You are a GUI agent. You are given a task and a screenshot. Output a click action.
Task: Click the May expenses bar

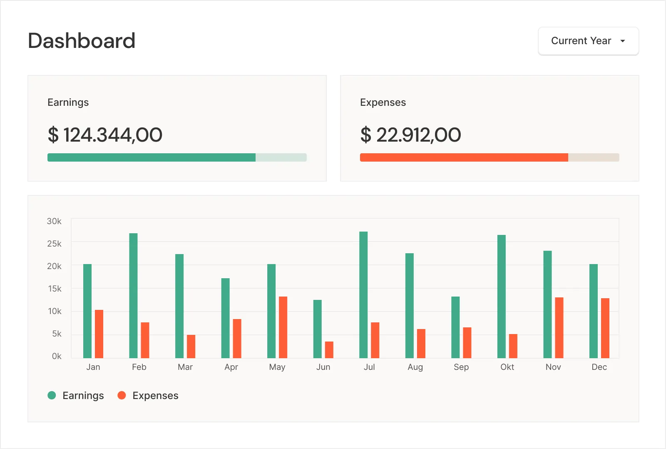[283, 327]
